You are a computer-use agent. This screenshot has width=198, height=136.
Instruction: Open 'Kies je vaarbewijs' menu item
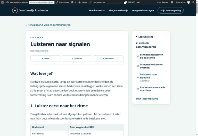118,11
